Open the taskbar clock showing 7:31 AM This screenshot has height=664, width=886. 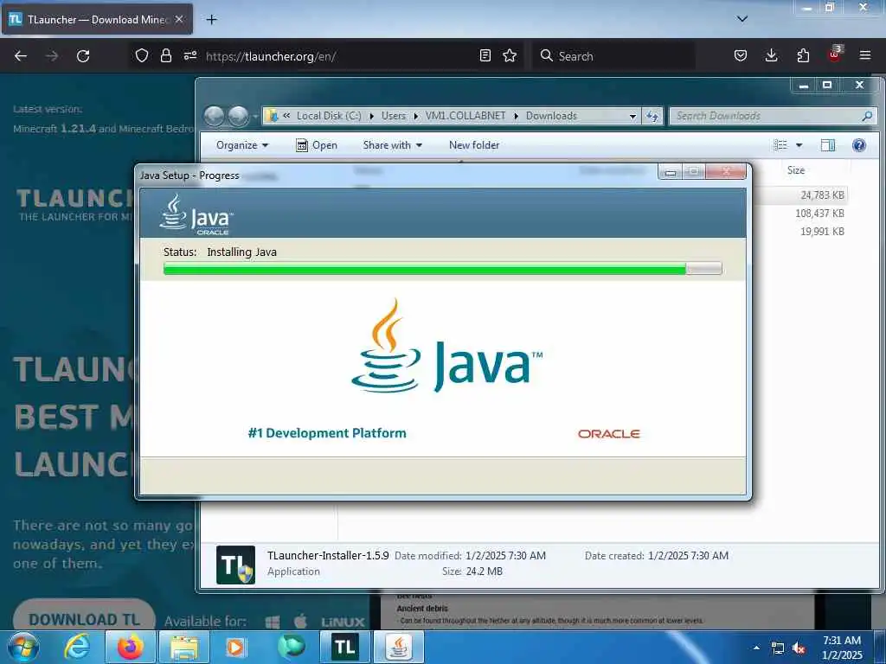(x=842, y=648)
